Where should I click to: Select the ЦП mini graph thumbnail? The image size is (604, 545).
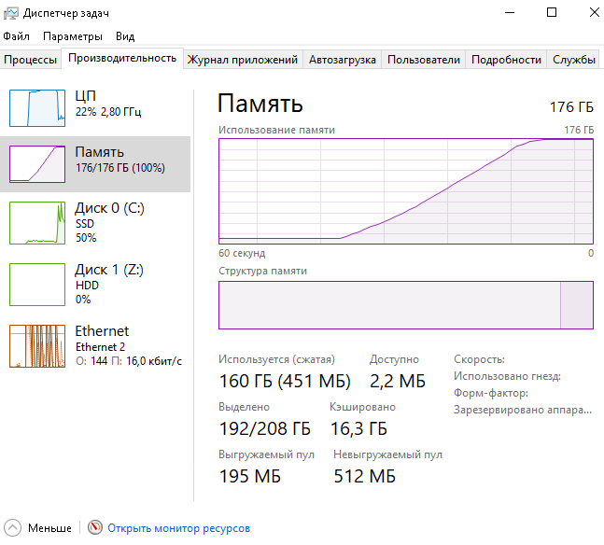(37, 107)
